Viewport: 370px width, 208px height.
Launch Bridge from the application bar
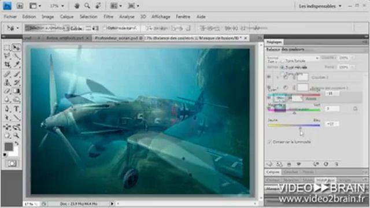coord(20,6)
